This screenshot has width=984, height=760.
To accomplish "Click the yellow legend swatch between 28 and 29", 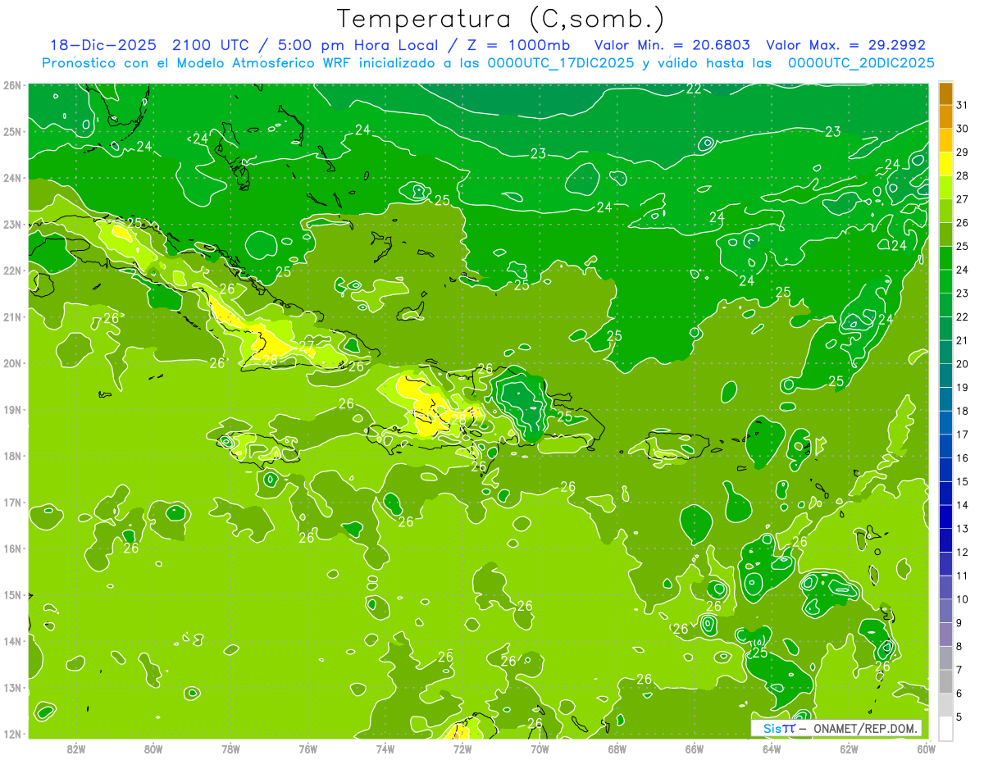I will pyautogui.click(x=945, y=164).
